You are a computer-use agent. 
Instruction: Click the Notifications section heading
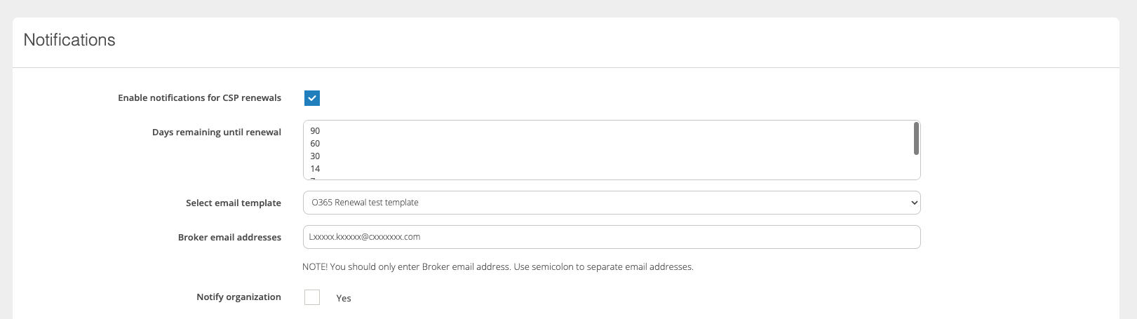point(69,40)
